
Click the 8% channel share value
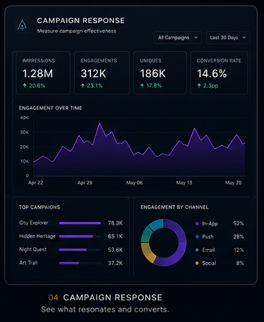(240, 263)
